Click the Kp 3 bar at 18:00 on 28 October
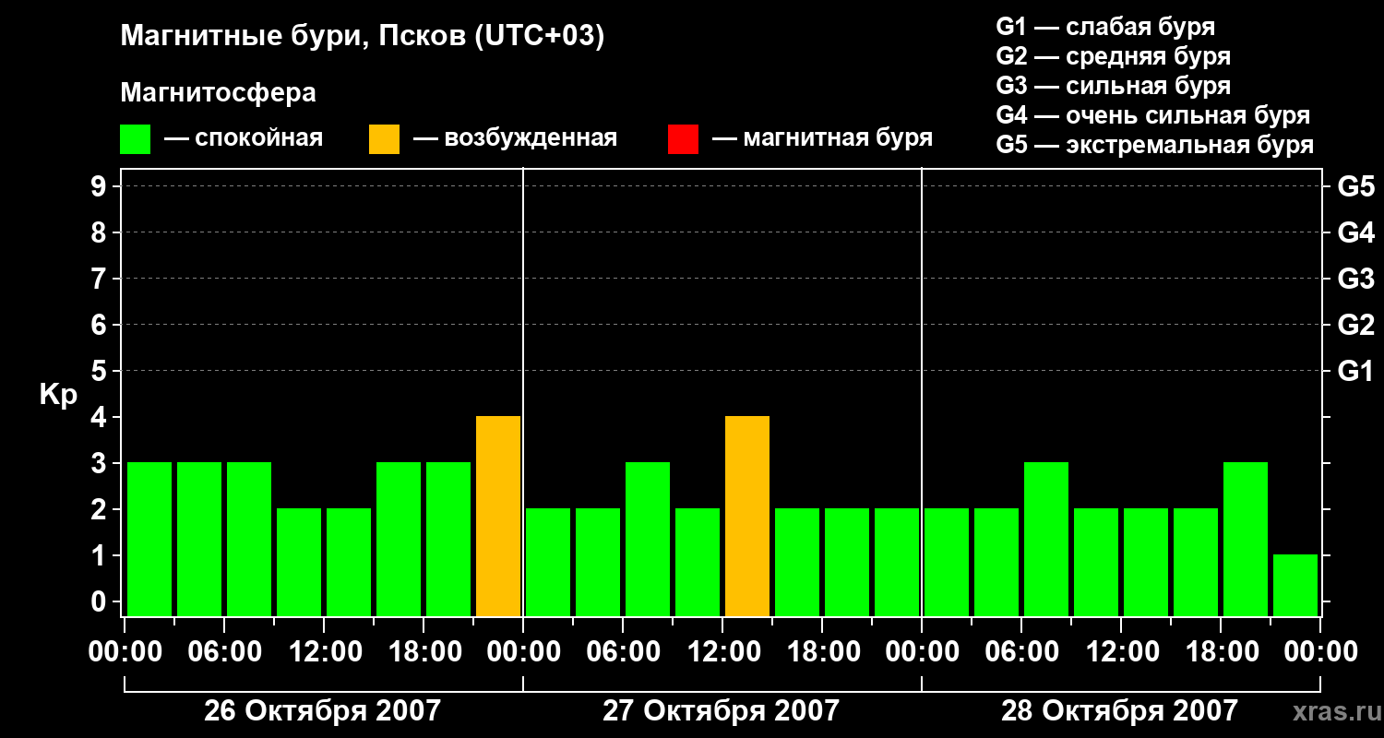This screenshot has height=738, width=1384. click(x=1246, y=539)
